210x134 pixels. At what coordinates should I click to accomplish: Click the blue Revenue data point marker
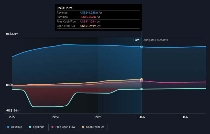tap(141, 47)
